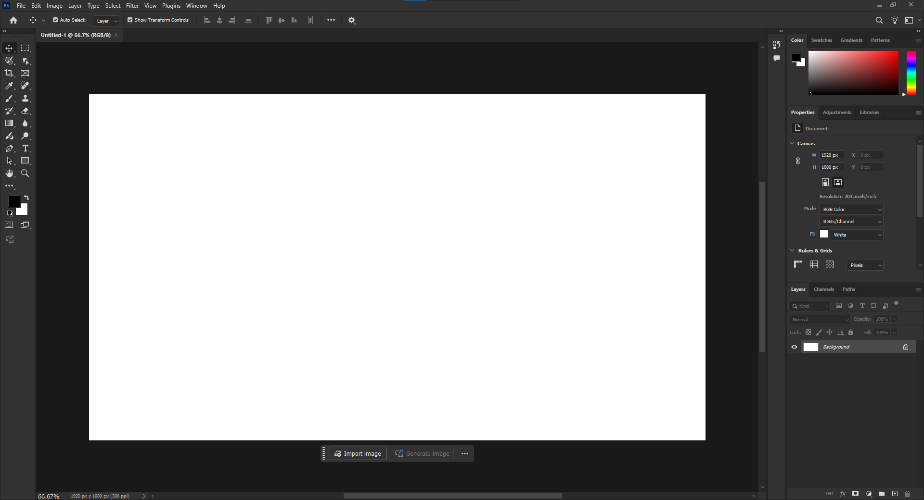Enable the Auto-Select checkbox
The width and height of the screenshot is (924, 500).
[55, 20]
